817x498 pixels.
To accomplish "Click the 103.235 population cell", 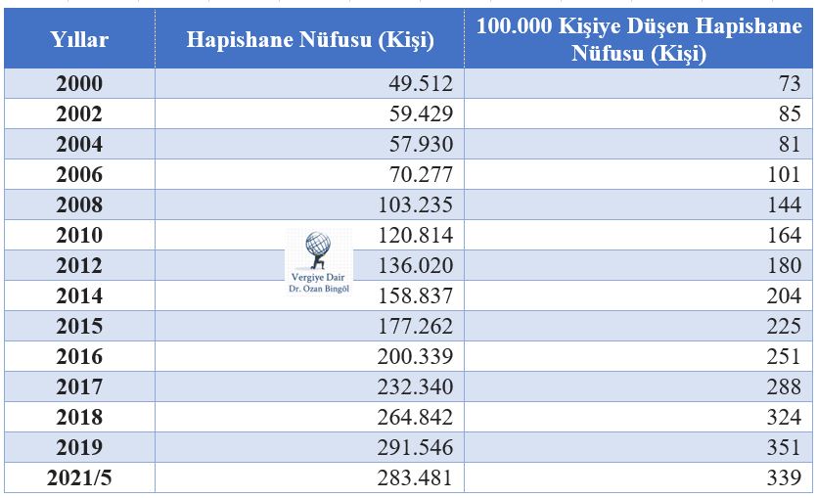I will coord(415,205).
